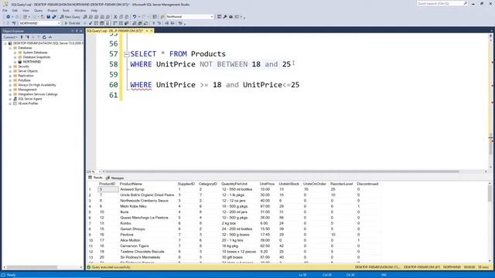The width and height of the screenshot is (495, 278).
Task: Open the File menu
Action: (x=5, y=10)
